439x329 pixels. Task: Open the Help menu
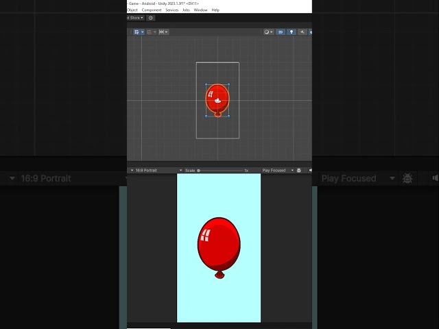pos(215,10)
